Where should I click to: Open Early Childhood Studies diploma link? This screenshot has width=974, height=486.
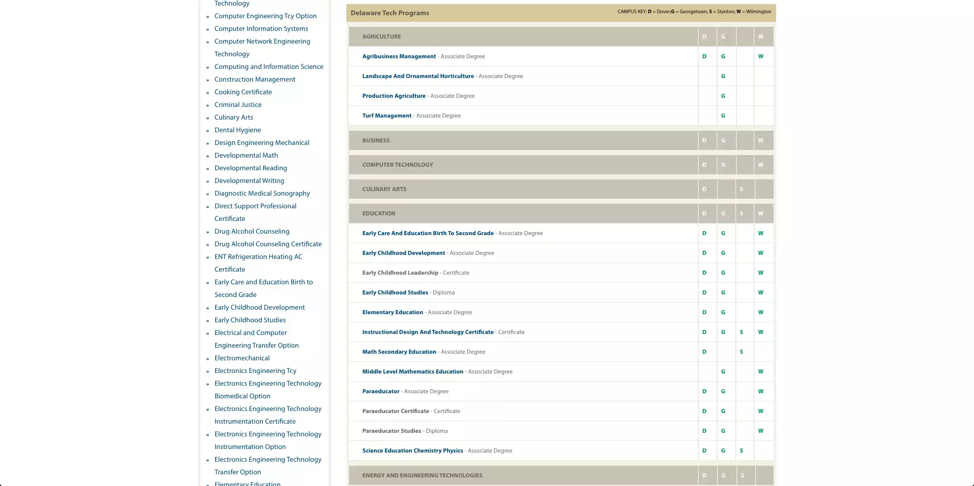395,292
